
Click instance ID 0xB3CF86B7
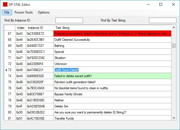(40, 94)
